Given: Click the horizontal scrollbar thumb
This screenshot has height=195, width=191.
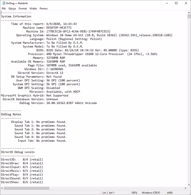Looking at the screenshot, I should [x=26, y=188].
